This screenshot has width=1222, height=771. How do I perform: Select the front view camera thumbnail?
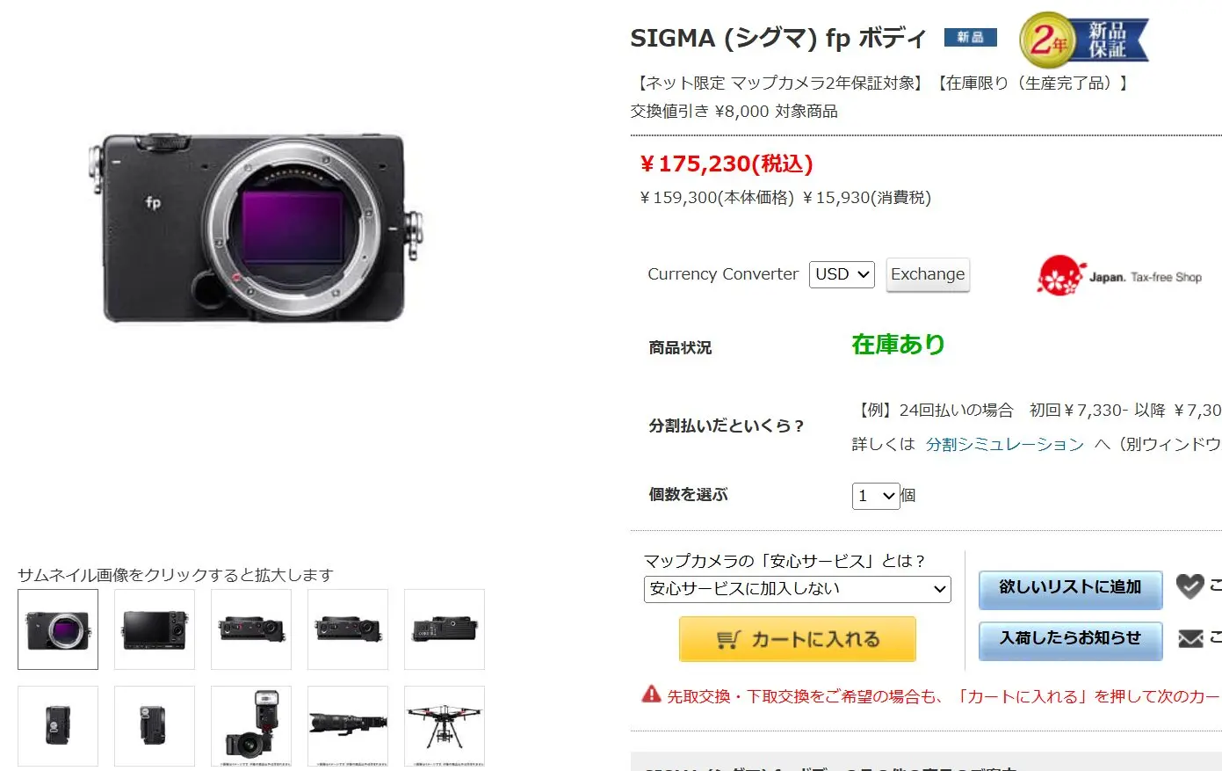click(x=58, y=629)
